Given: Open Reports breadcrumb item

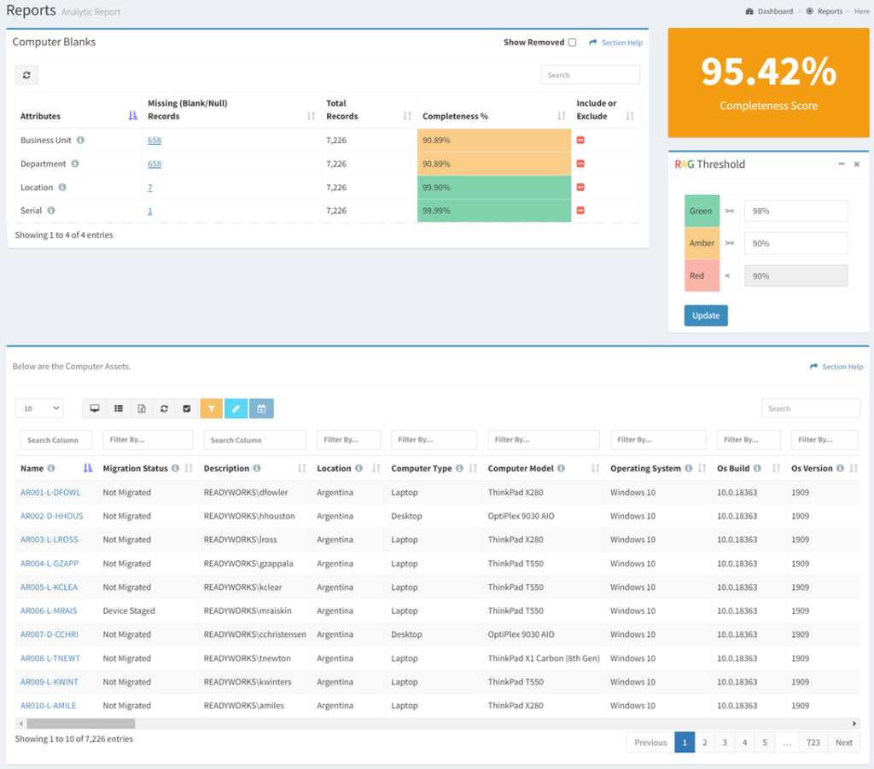Looking at the screenshot, I should pyautogui.click(x=830, y=11).
